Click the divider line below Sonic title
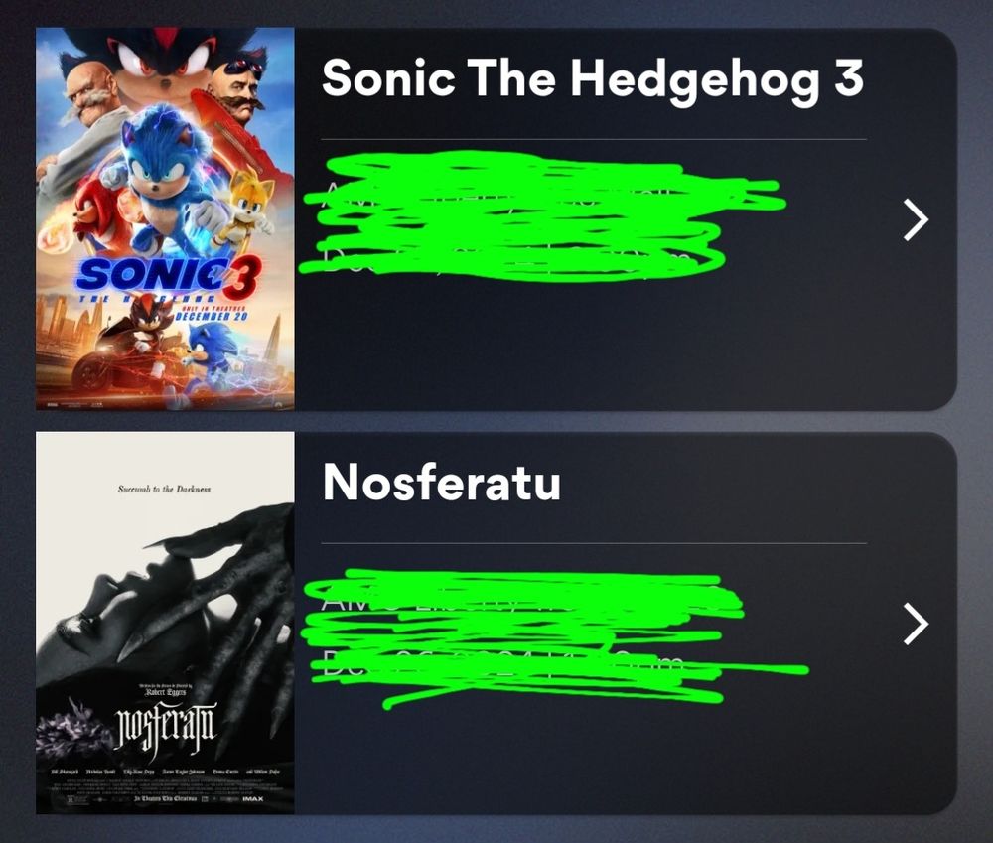The width and height of the screenshot is (993, 843). [x=594, y=139]
